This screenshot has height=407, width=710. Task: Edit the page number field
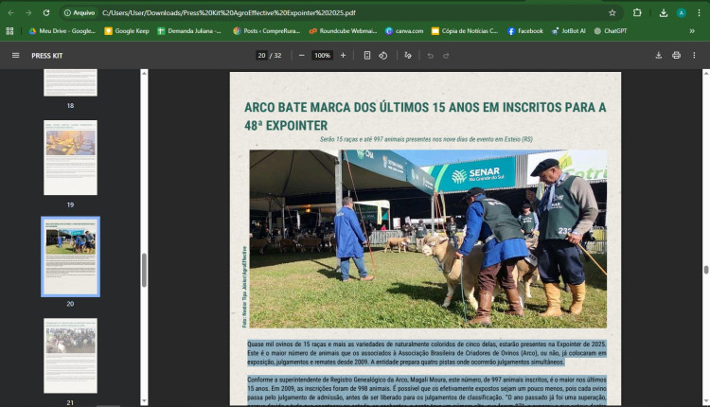click(x=262, y=55)
